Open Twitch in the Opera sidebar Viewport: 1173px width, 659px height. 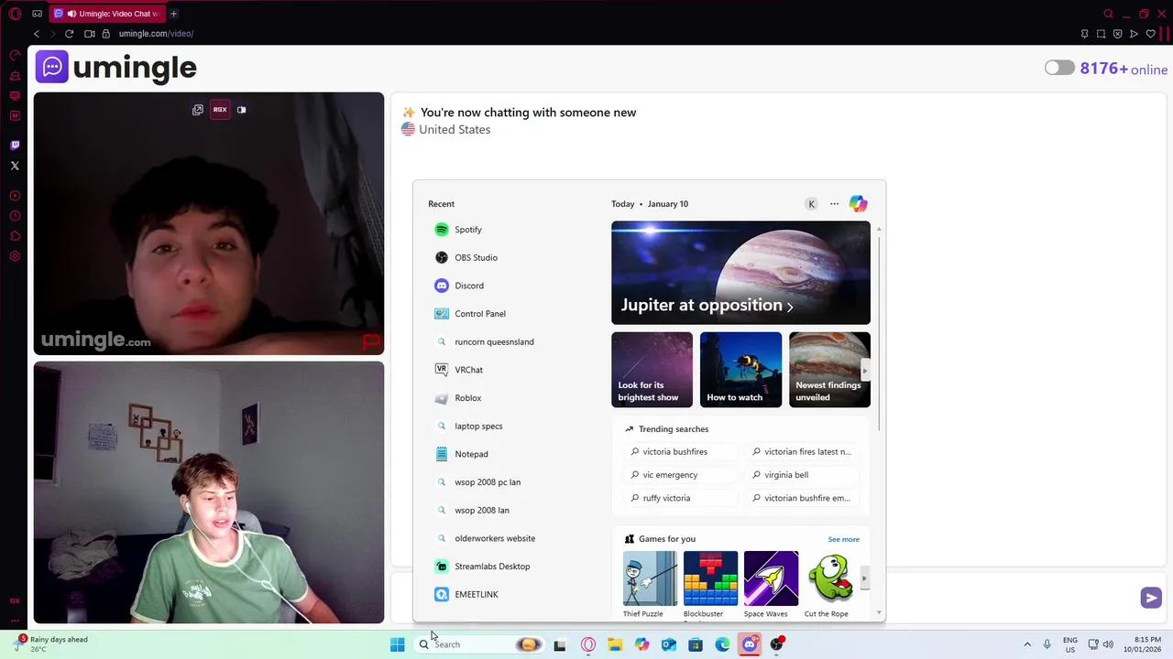[15, 146]
